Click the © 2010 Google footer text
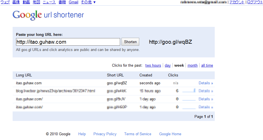263x140 pixels. pyautogui.click(x=58, y=134)
